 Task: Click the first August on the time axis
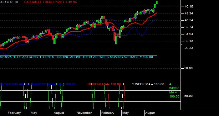[59, 113]
